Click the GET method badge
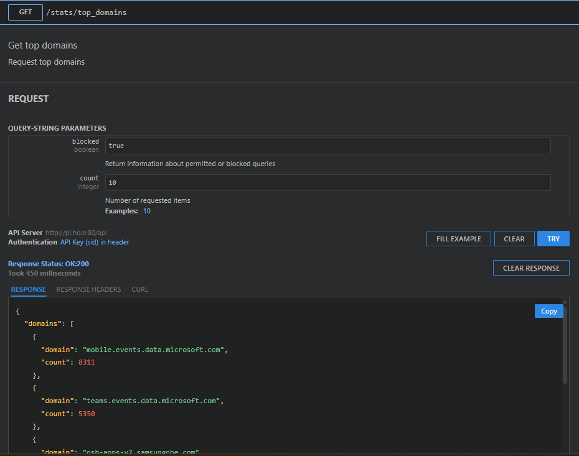Image resolution: width=579 pixels, height=456 pixels. pyautogui.click(x=26, y=12)
